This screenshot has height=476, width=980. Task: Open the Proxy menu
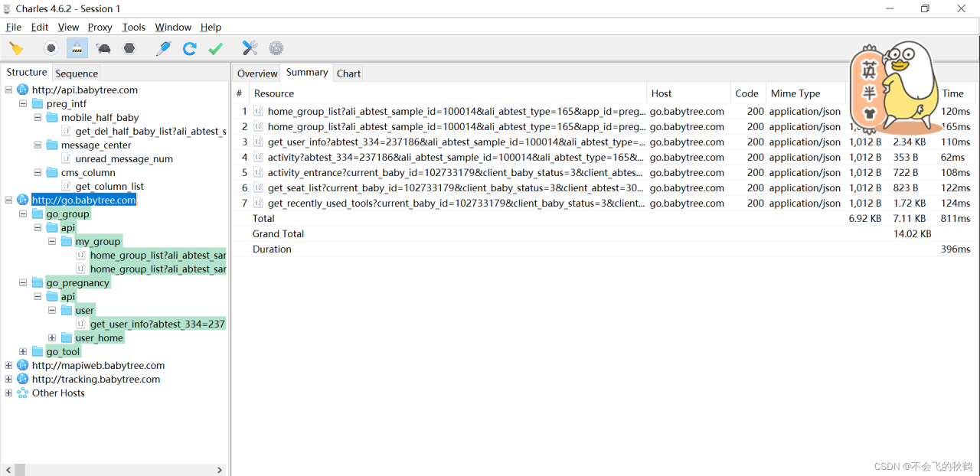(x=100, y=27)
